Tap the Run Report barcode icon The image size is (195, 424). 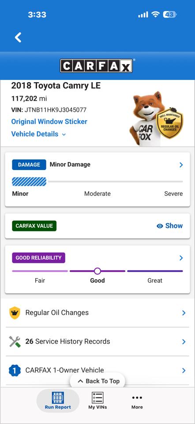(x=58, y=398)
